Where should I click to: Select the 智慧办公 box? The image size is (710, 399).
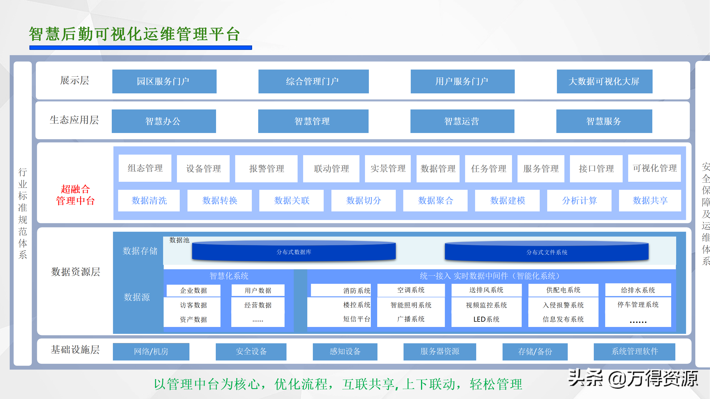[164, 121]
